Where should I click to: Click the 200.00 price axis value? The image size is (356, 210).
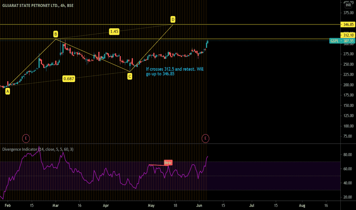[348, 85]
